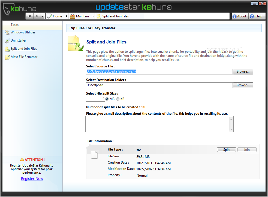The image size is (268, 197).
Task: Click the Mass File Renamer sidebar icon
Action: pos(7,57)
